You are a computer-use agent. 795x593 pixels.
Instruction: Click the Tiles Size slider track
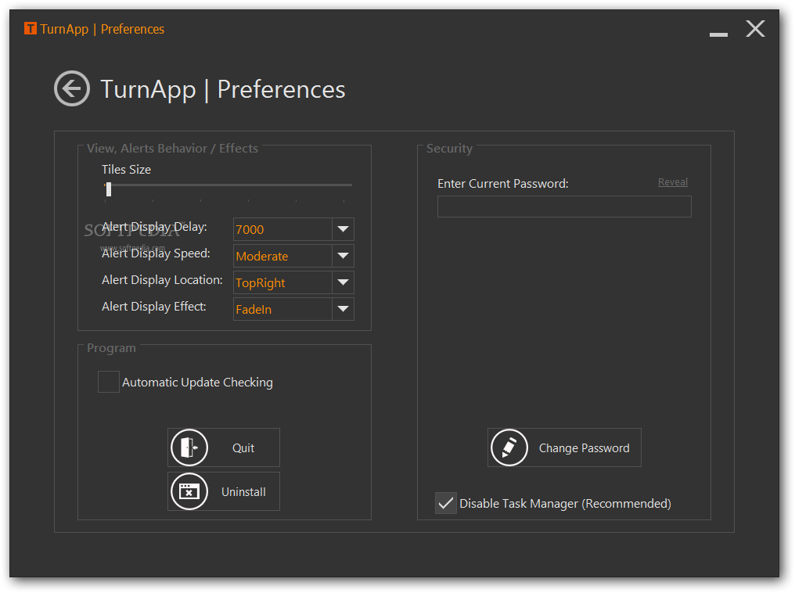pyautogui.click(x=228, y=185)
